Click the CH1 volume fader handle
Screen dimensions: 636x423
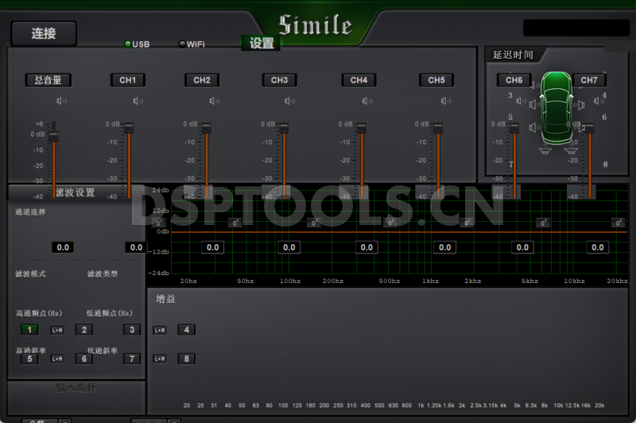(129, 127)
